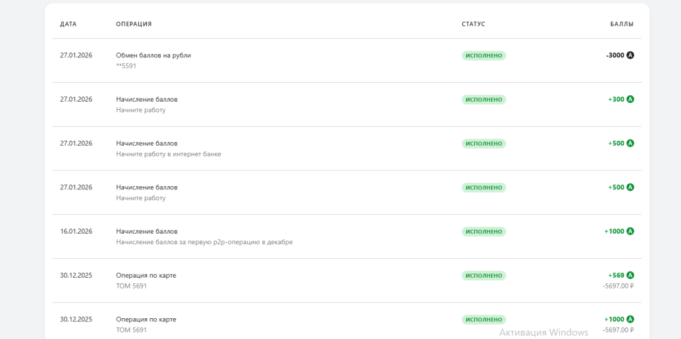The width and height of the screenshot is (681, 339).
Task: Open the first p2p-operation accrual description
Action: [x=204, y=242]
